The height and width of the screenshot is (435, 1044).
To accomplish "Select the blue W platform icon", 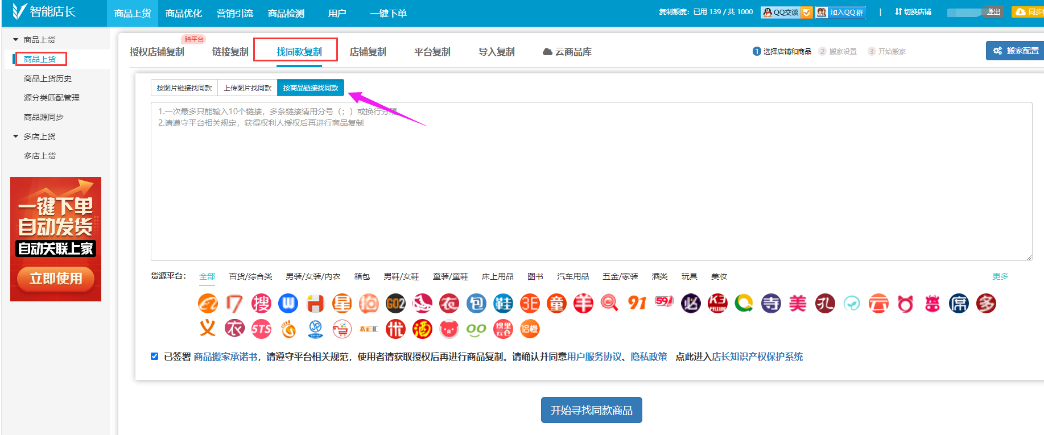I will pyautogui.click(x=288, y=304).
